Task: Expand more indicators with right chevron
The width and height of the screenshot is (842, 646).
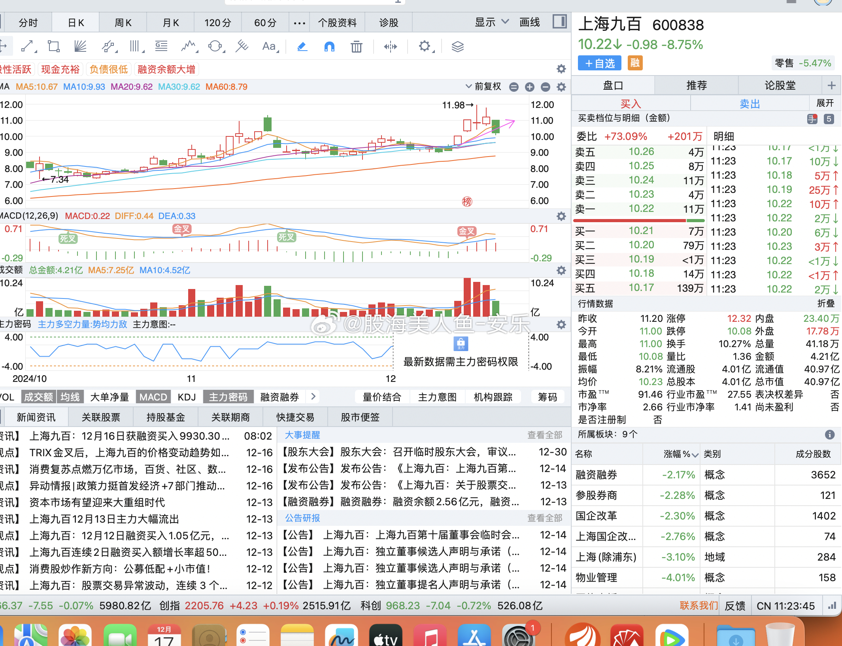Action: [x=313, y=397]
